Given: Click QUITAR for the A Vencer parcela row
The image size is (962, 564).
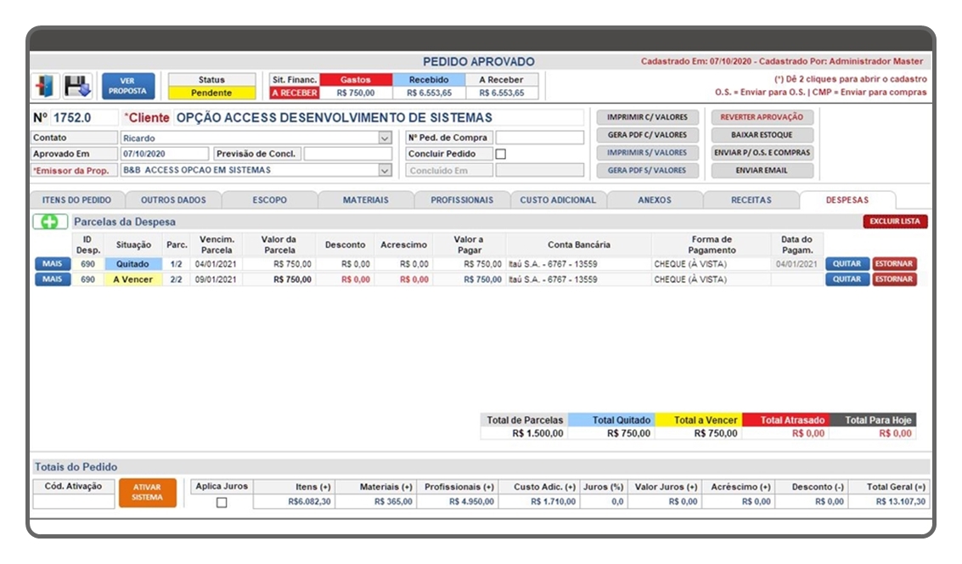Looking at the screenshot, I should (x=847, y=279).
